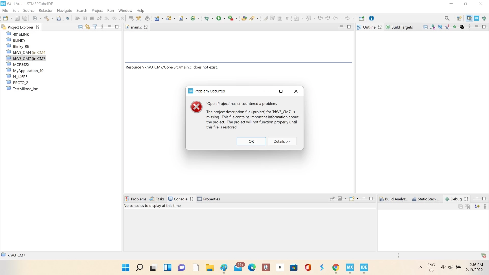Open the Project menu
Image resolution: width=489 pixels, height=275 pixels.
[97, 10]
